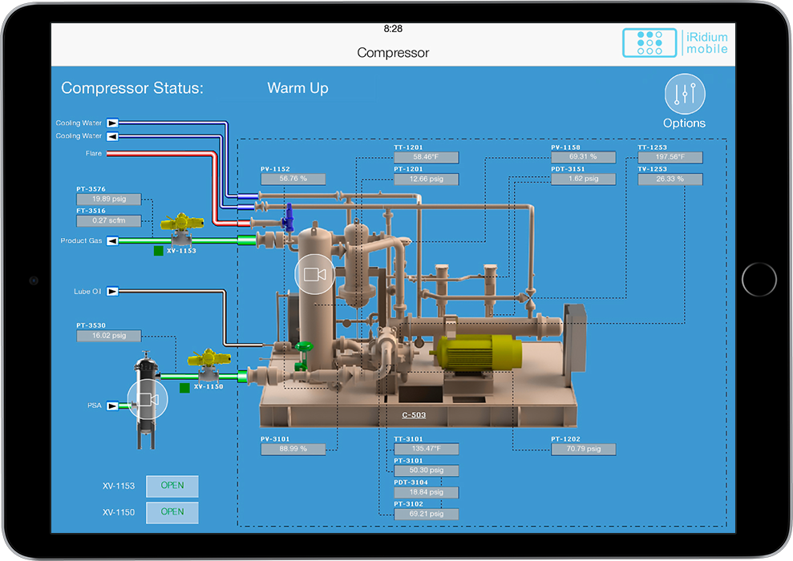
Task: Toggle the XV-1153 OPEN button
Action: click(x=172, y=486)
